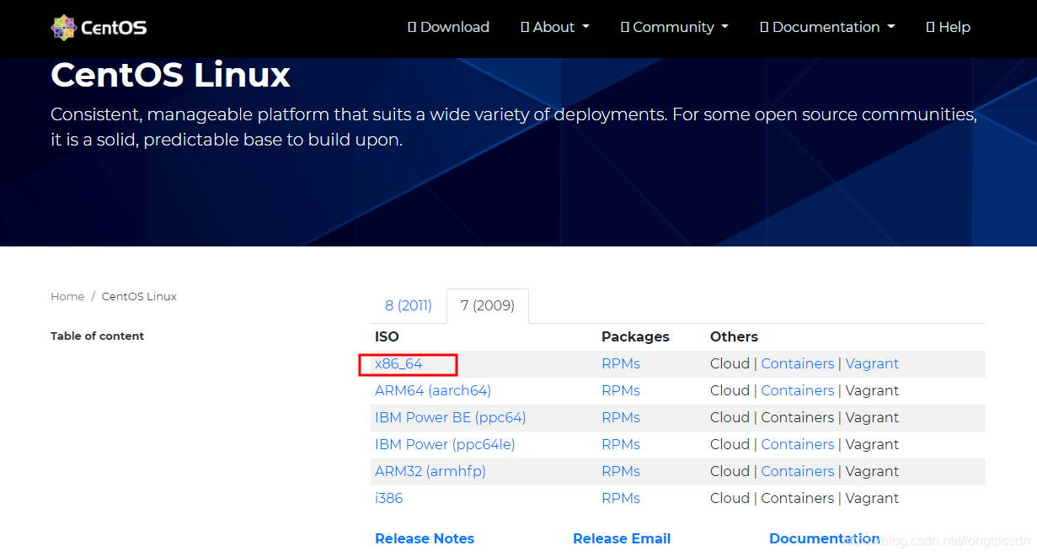Open RPMs in the i386 row
Screen dimensions: 1037x556
click(621, 498)
